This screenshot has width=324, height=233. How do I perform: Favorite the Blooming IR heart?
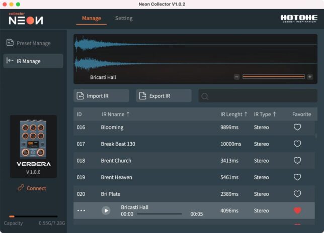coord(297,127)
